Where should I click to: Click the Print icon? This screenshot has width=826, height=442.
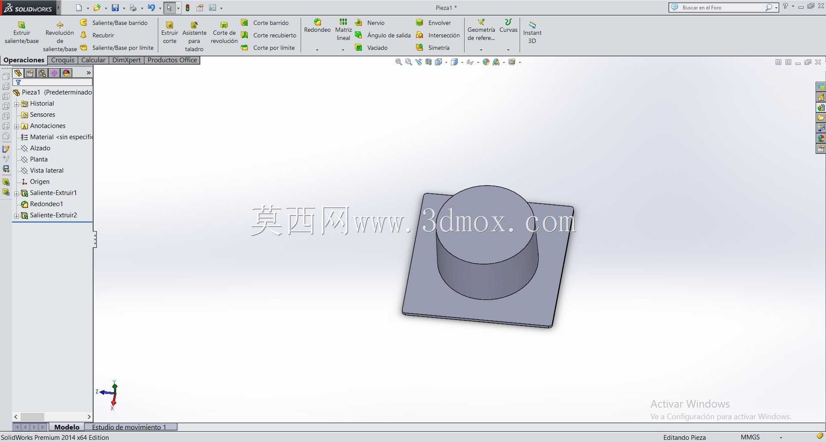point(133,8)
